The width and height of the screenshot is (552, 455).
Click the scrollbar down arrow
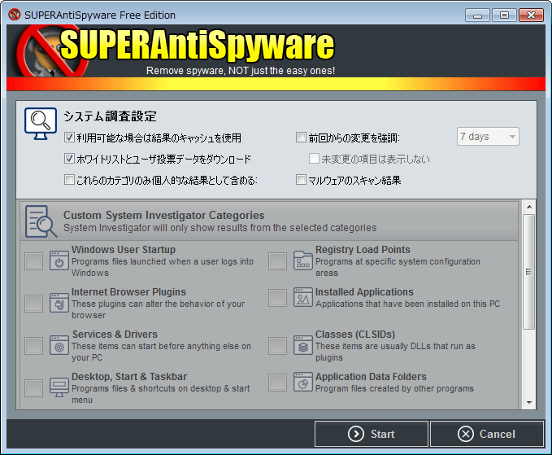pyautogui.click(x=529, y=402)
